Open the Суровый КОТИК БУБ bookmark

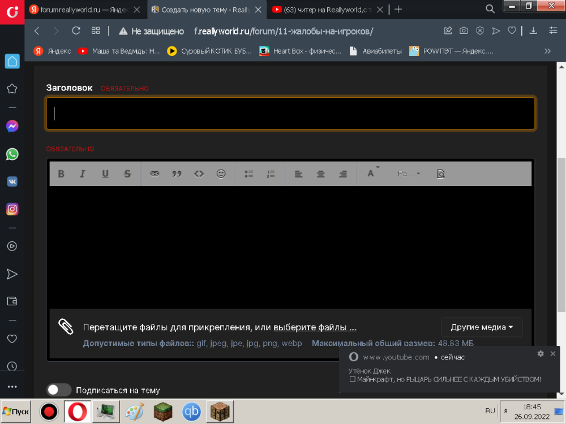click(209, 51)
